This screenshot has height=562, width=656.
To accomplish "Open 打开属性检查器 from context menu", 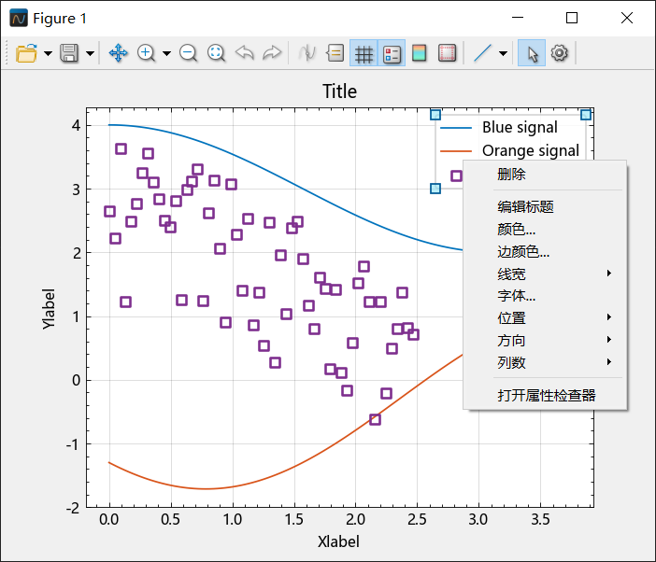I will pyautogui.click(x=545, y=395).
